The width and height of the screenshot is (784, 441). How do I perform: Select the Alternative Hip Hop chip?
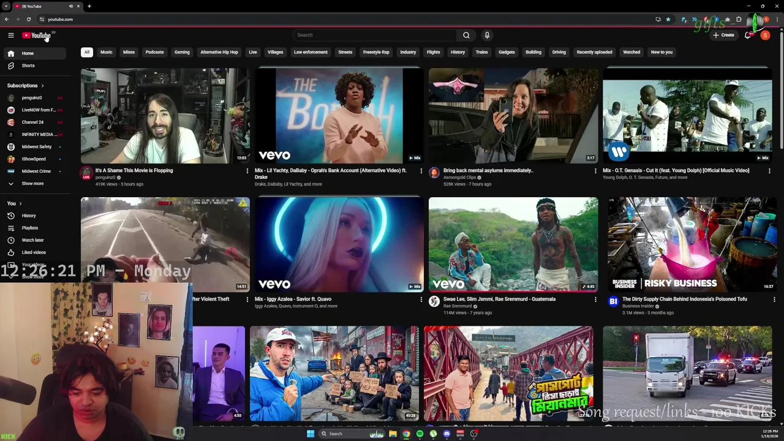click(219, 52)
